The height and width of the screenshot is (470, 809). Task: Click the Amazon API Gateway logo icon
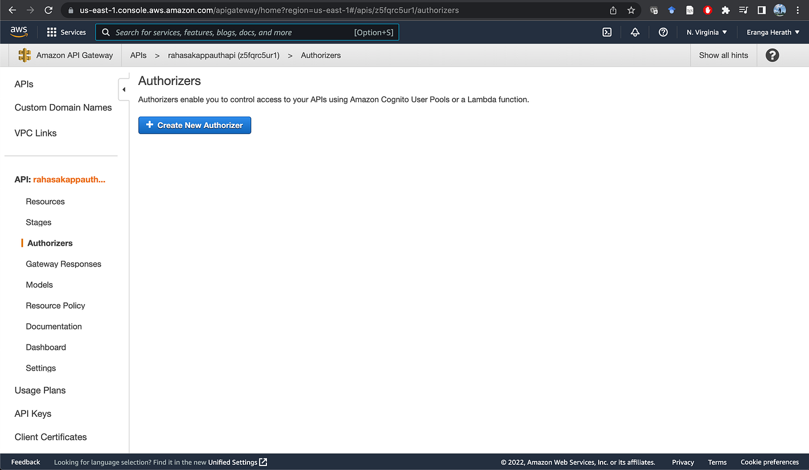(x=24, y=55)
